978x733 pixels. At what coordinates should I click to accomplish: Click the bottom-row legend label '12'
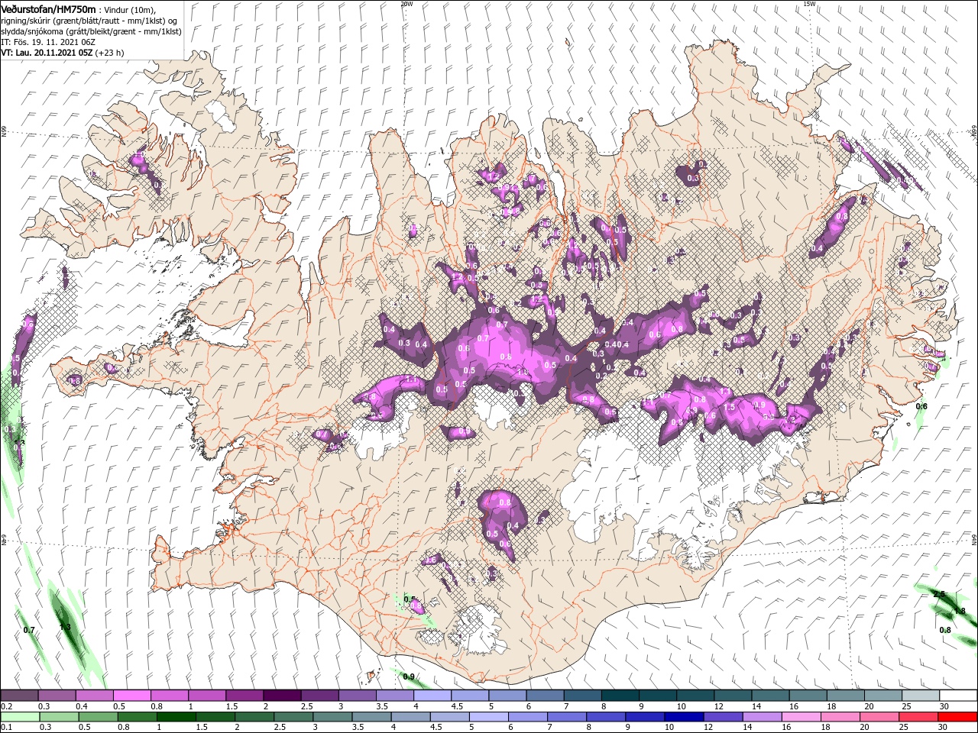[x=709, y=728]
